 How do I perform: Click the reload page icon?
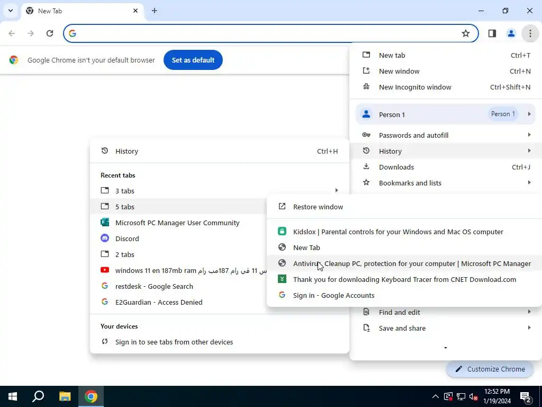(50, 33)
